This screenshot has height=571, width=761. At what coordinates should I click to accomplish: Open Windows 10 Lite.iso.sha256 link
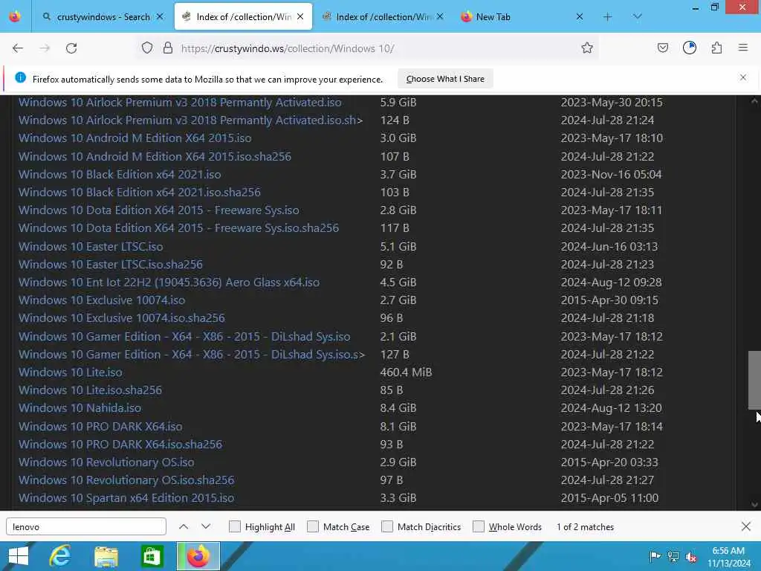click(90, 390)
